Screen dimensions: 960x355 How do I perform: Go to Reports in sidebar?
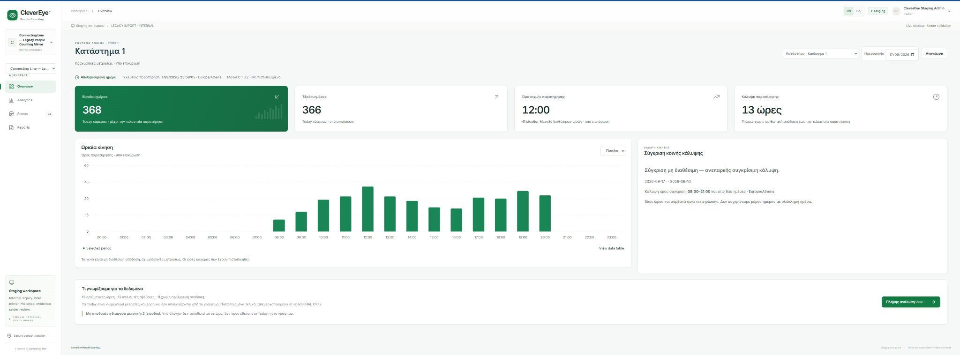pos(30,127)
